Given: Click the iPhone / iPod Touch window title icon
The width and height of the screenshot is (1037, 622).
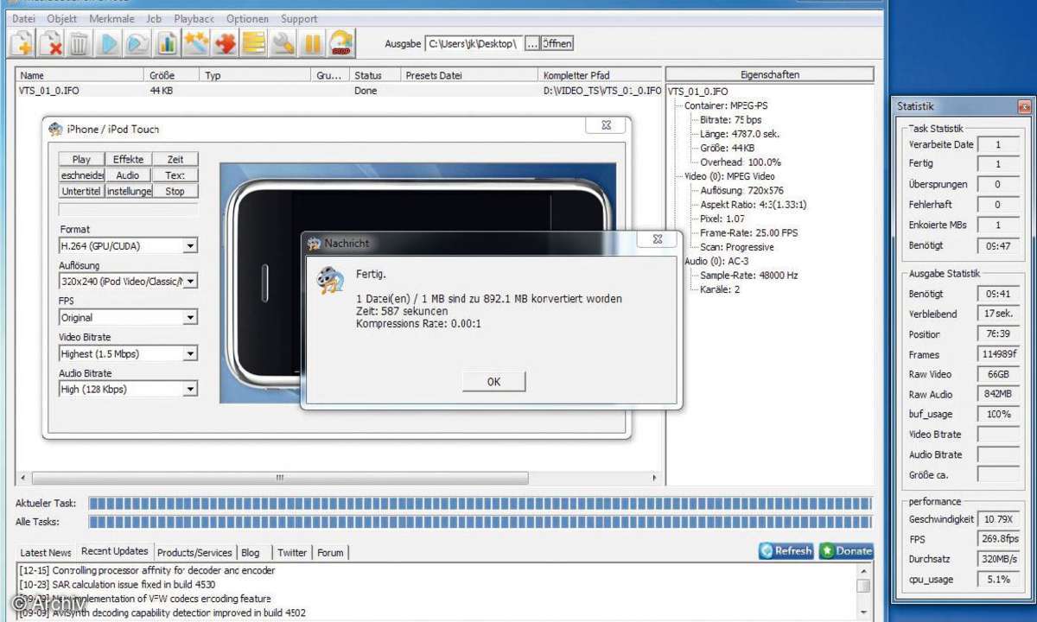Looking at the screenshot, I should click(x=56, y=129).
